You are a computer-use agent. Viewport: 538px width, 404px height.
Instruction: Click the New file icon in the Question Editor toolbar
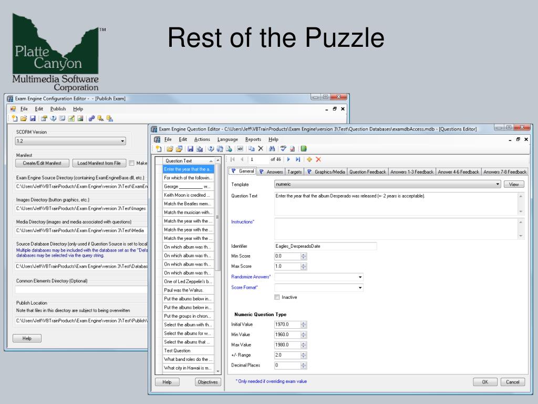pos(158,149)
